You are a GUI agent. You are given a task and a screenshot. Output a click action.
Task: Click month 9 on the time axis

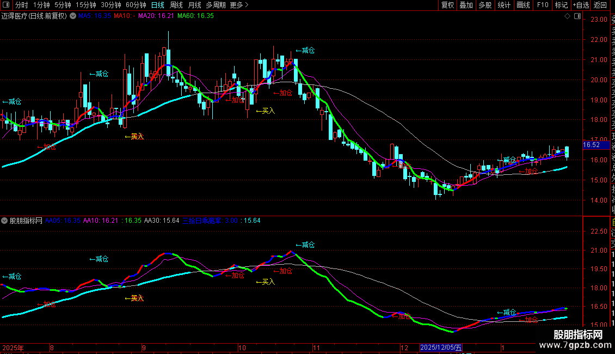pos(144,347)
